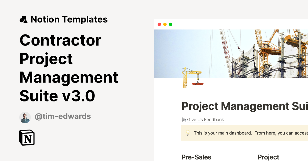308x161 pixels.
Task: Click the Notion 'N' logo
Action: (27, 137)
